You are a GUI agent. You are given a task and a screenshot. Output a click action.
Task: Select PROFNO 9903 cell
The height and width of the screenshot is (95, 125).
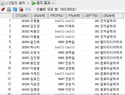(56, 68)
